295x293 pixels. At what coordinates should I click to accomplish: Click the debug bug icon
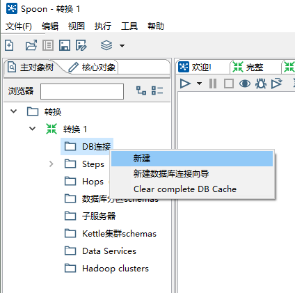pyautogui.click(x=261, y=84)
